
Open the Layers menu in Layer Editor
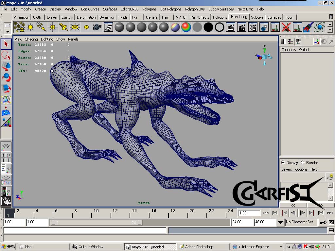click(x=287, y=169)
